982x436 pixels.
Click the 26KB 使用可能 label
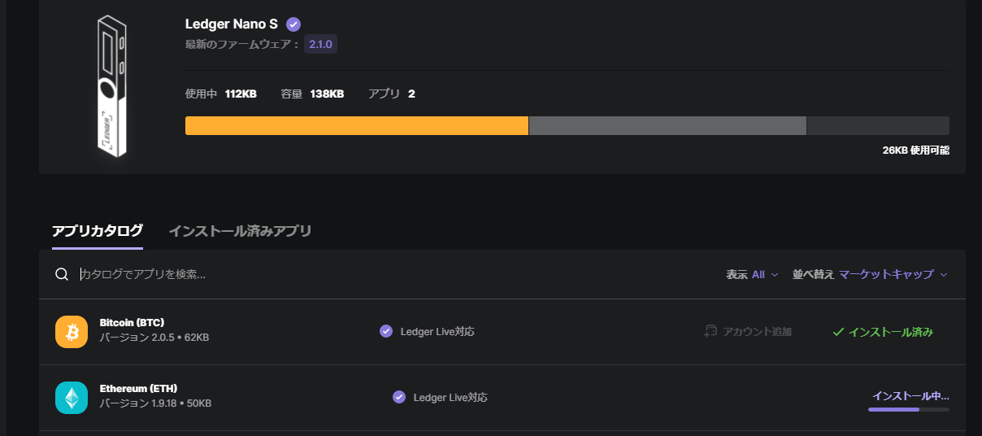click(915, 150)
